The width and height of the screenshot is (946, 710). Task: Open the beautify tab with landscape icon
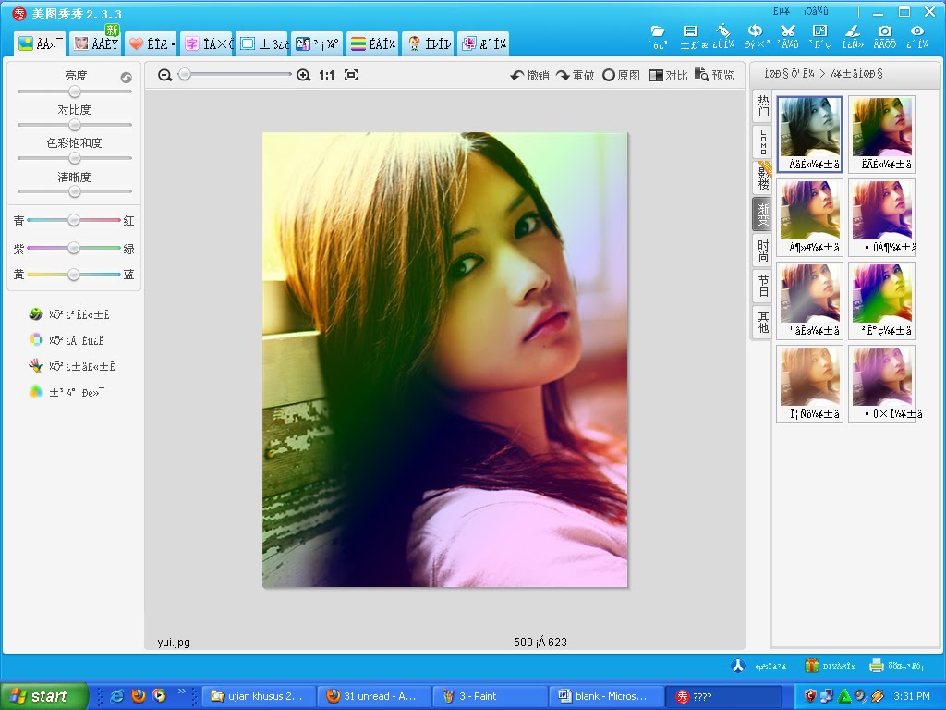pyautogui.click(x=41, y=43)
